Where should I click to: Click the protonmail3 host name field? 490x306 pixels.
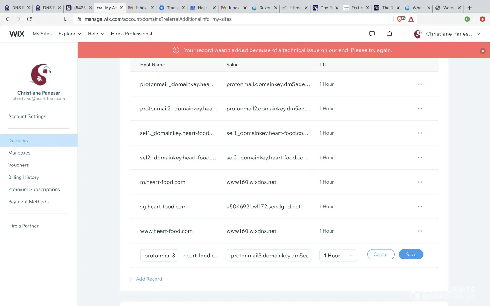[x=159, y=256]
